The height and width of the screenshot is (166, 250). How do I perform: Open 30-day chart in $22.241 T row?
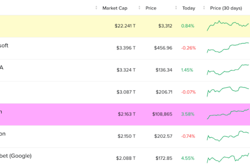click(228, 26)
